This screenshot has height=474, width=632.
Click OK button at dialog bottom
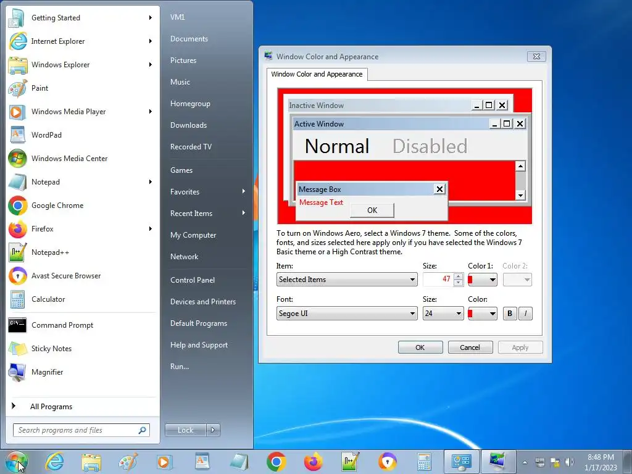click(x=420, y=347)
